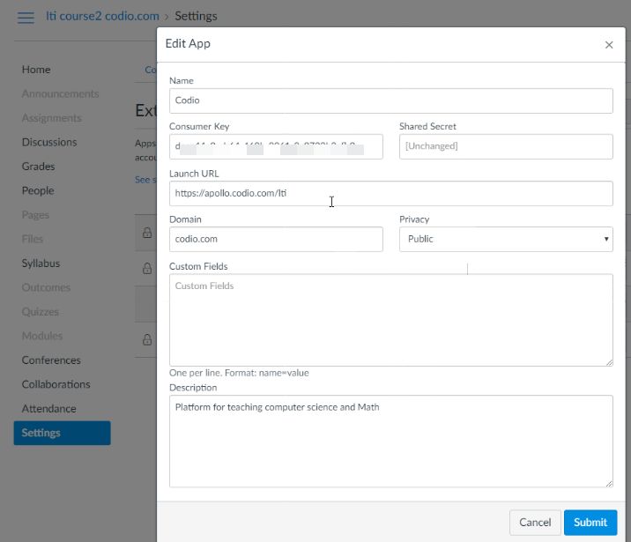The width and height of the screenshot is (631, 542).
Task: Click the Consumer Key label
Action: point(199,126)
